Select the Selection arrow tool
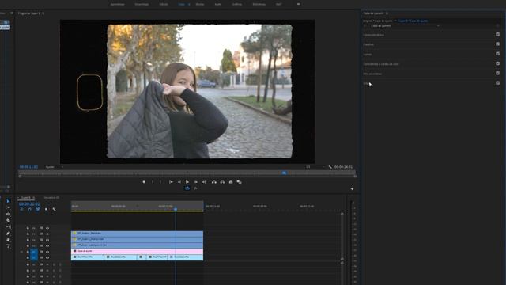This screenshot has width=506, height=285. pyautogui.click(x=8, y=201)
